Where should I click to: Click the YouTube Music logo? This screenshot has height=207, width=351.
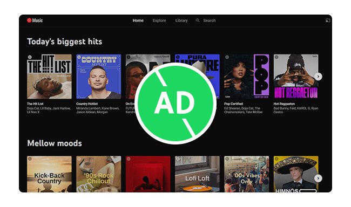click(35, 20)
